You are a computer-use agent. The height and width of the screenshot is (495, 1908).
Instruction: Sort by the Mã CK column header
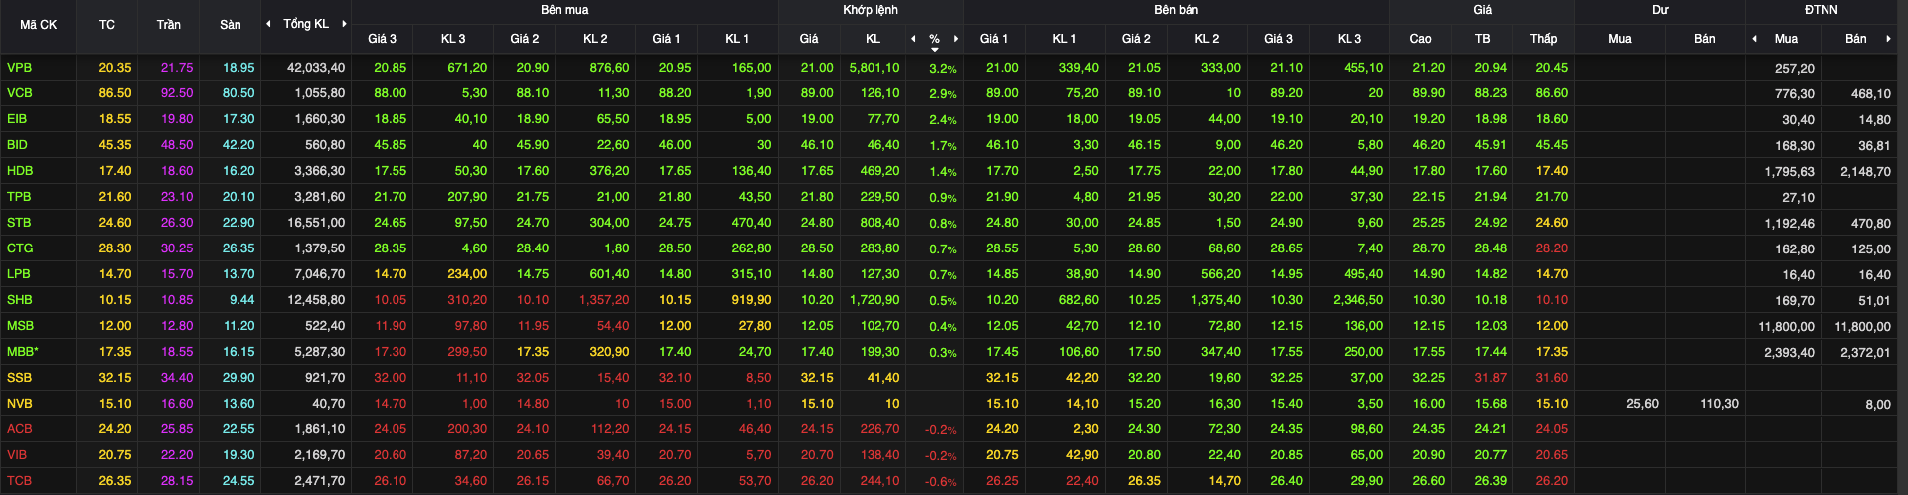pyautogui.click(x=39, y=25)
